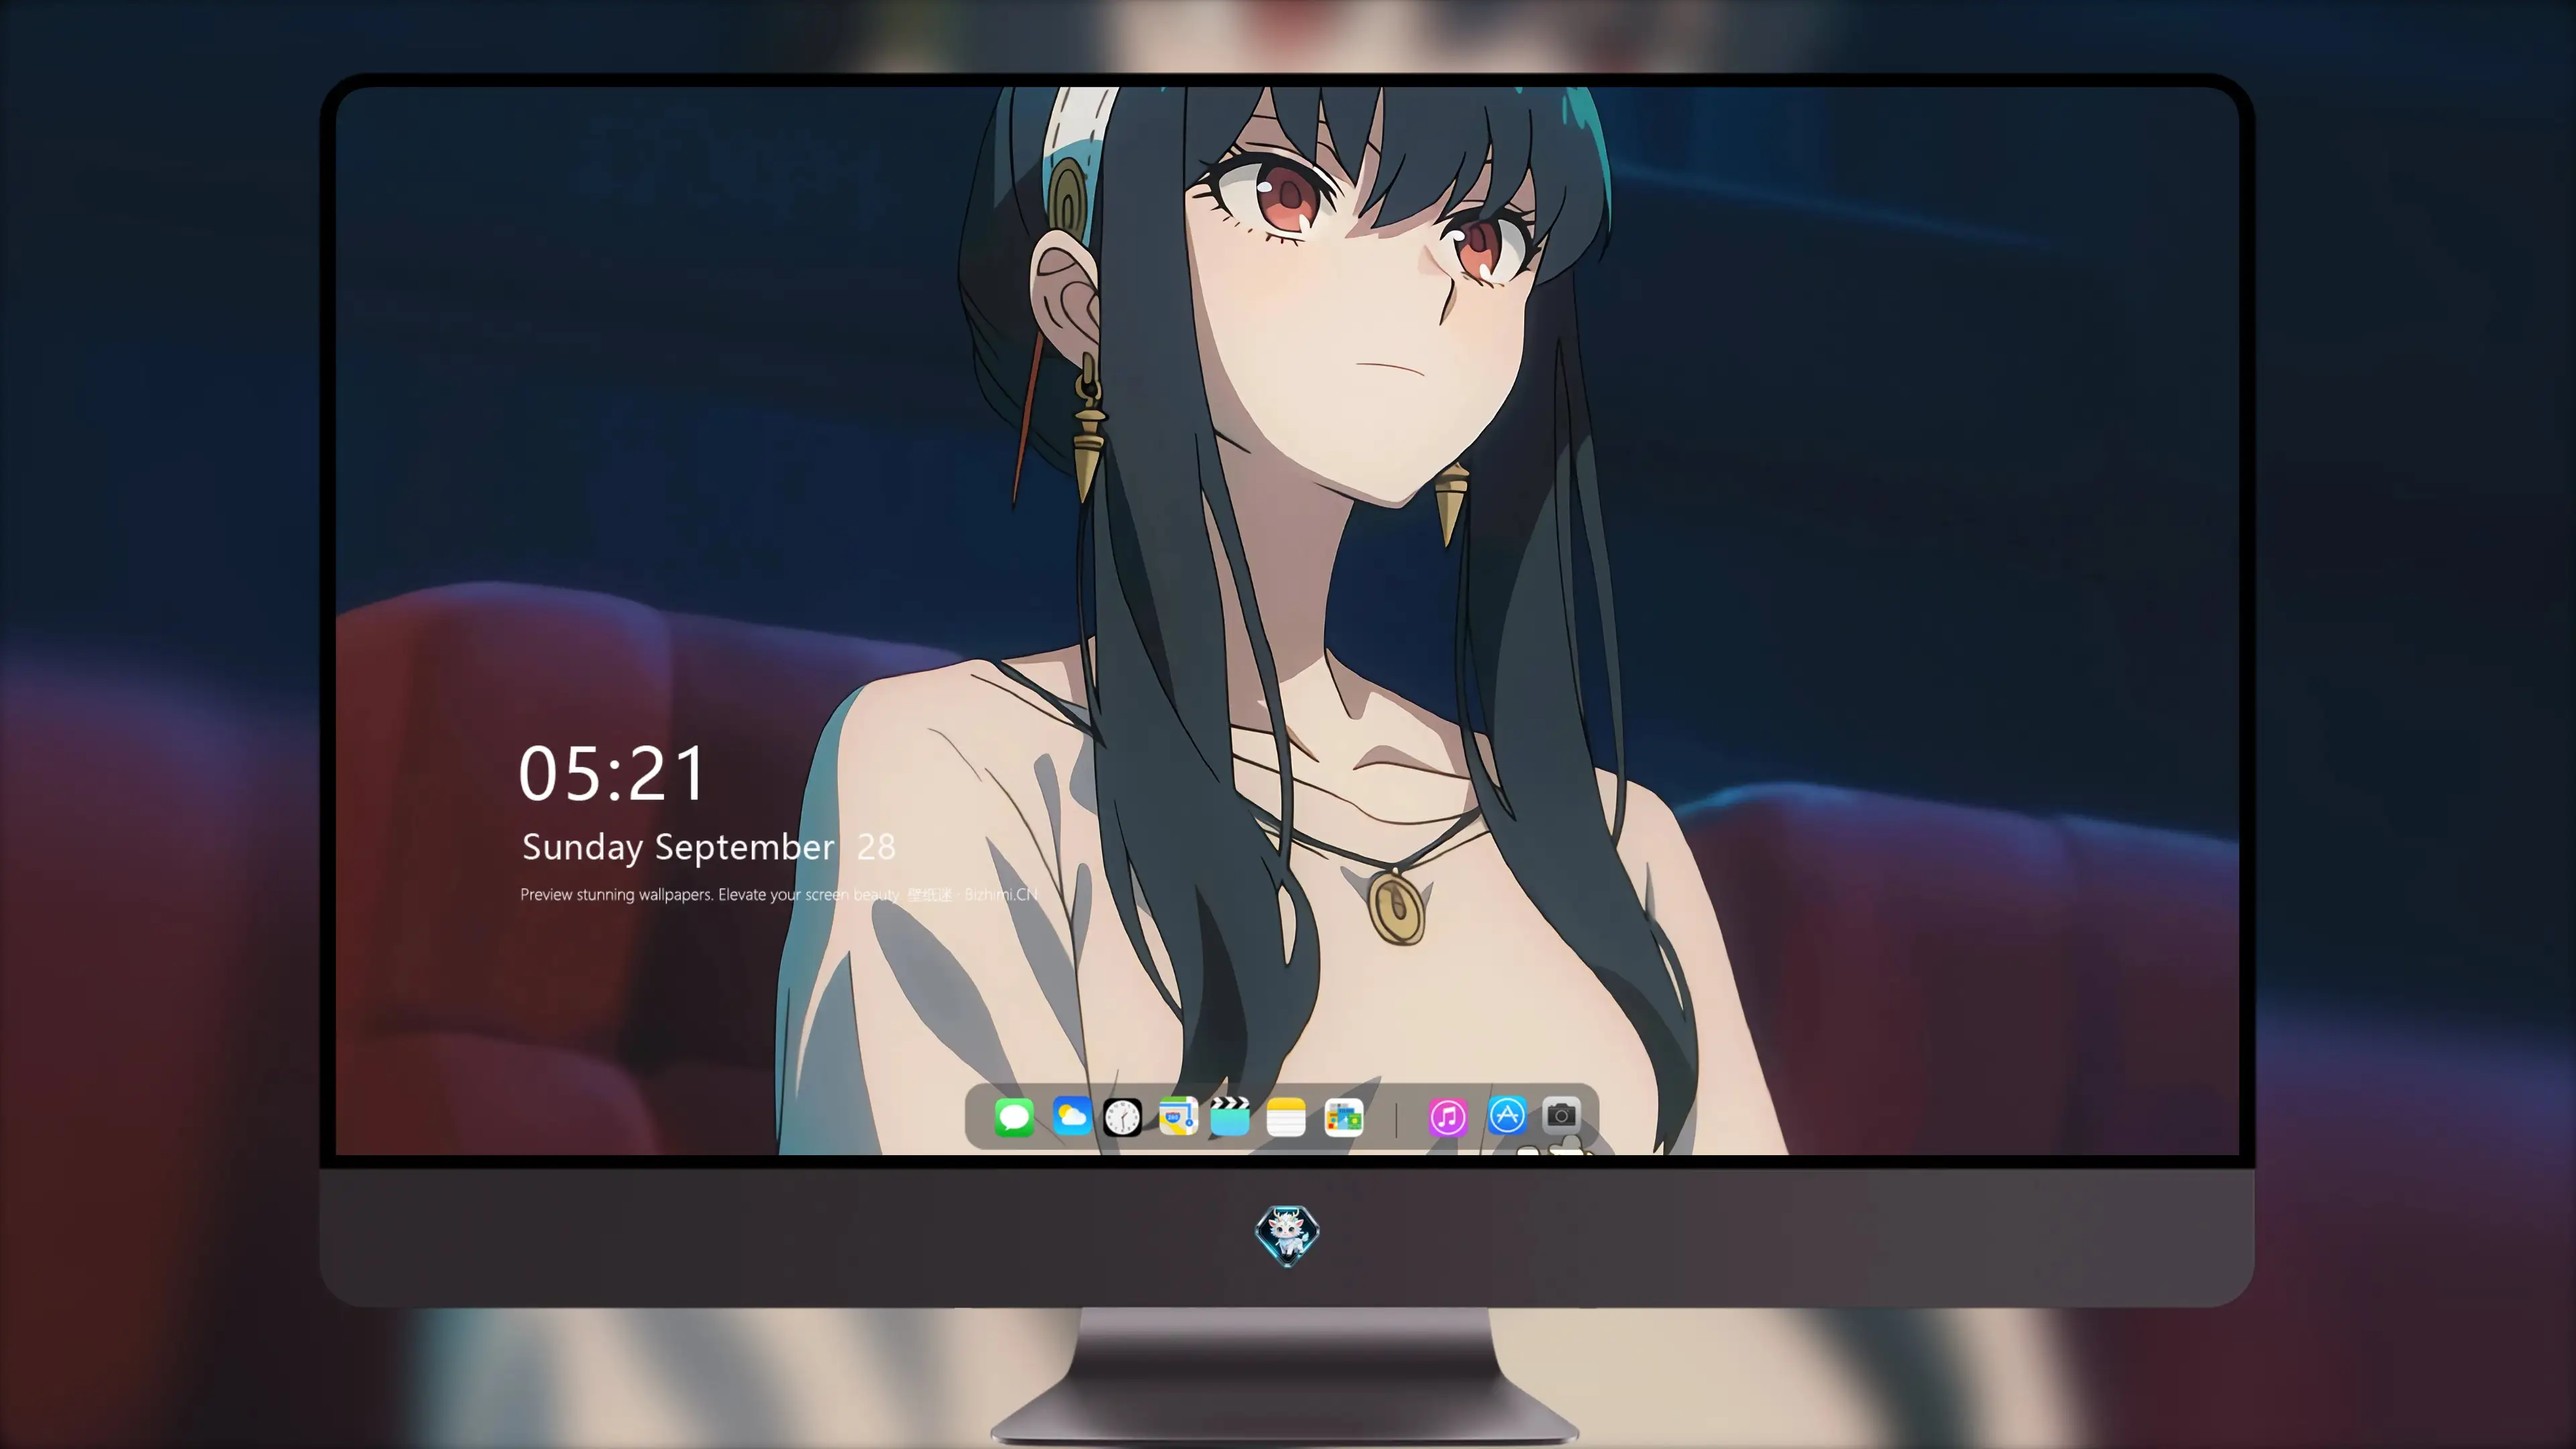Open the App Store from the dock
The width and height of the screenshot is (2576, 1449).
click(1507, 1116)
